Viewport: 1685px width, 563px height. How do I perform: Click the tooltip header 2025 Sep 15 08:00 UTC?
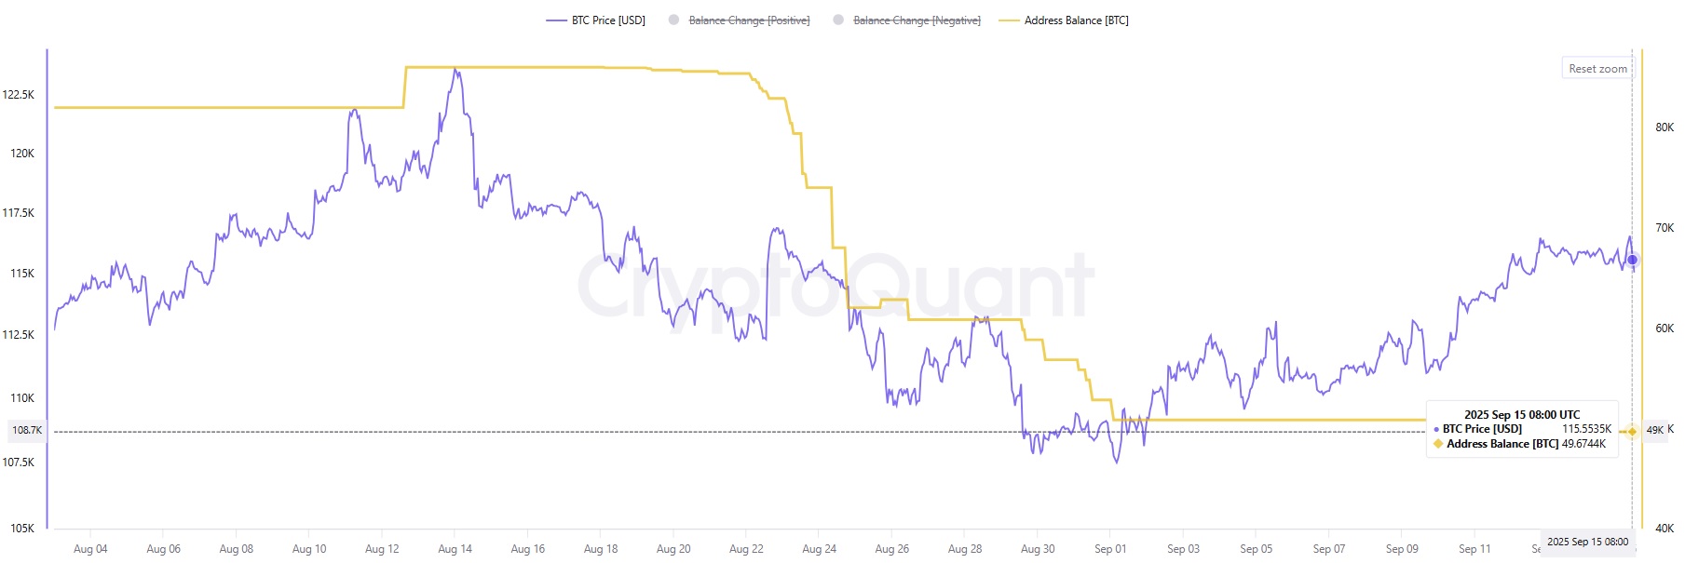click(x=1522, y=413)
